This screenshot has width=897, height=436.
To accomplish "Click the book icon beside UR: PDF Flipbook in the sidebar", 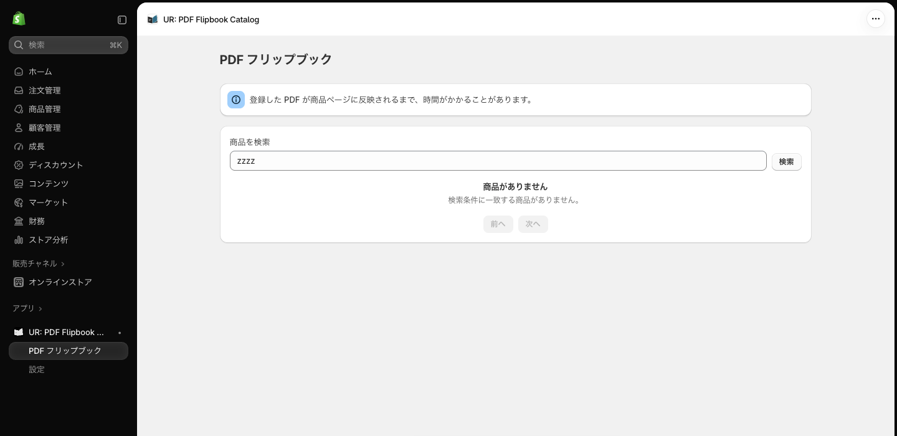I will (x=19, y=332).
